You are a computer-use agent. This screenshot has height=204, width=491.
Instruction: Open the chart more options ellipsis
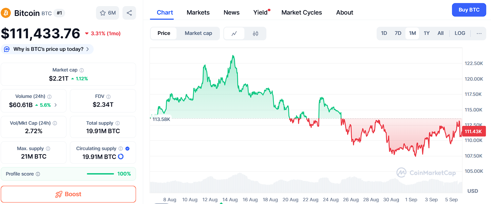pyautogui.click(x=479, y=33)
